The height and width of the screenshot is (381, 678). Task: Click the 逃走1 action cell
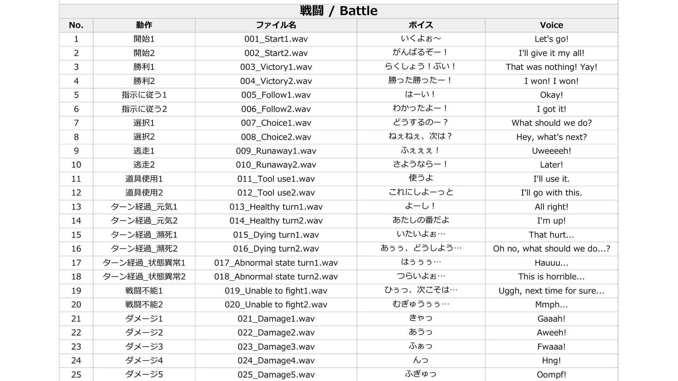coord(144,151)
